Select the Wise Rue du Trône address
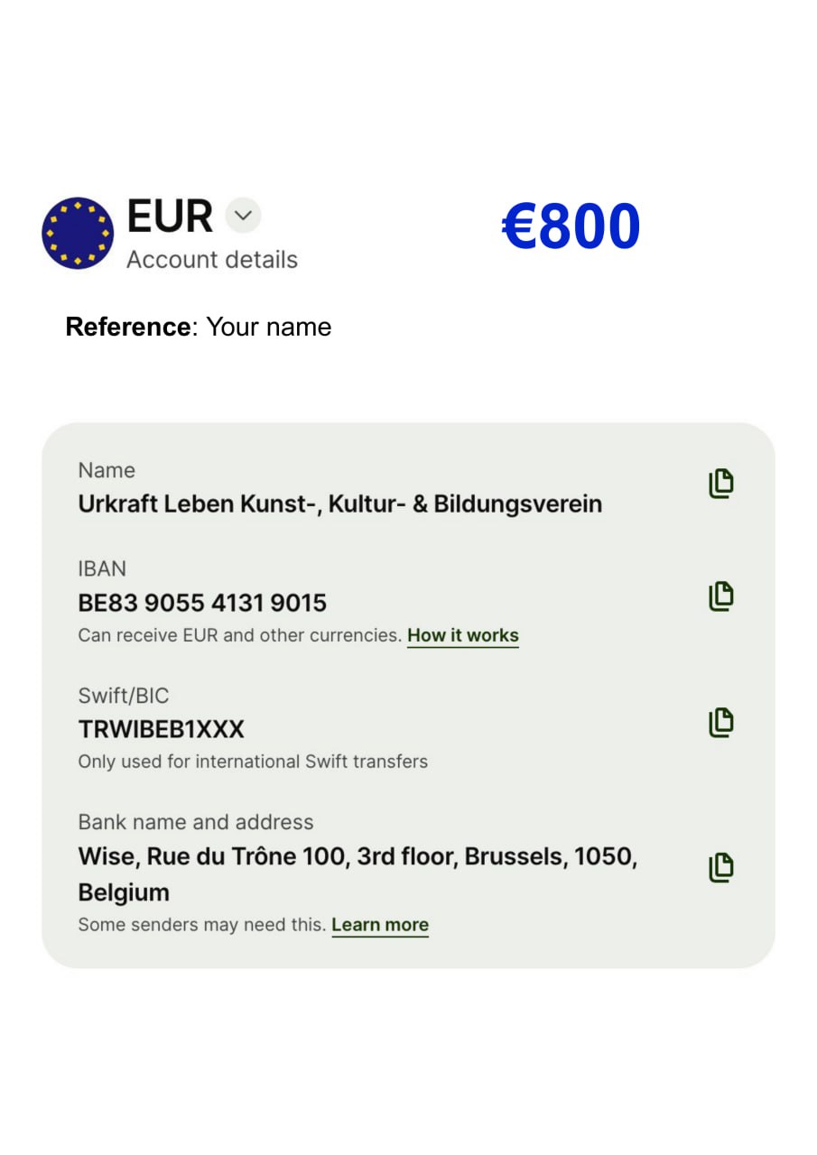The width and height of the screenshot is (817, 1155). click(x=357, y=857)
